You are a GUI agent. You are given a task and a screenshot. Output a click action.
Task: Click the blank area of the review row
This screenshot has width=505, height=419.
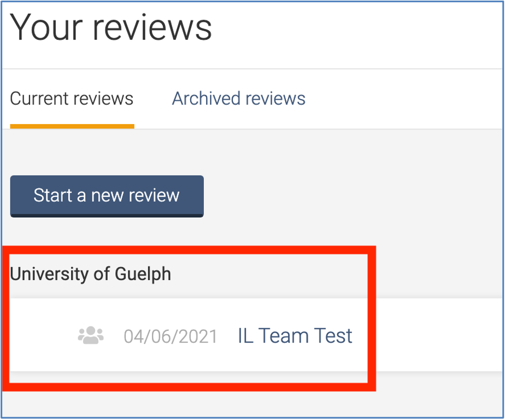[x=426, y=335]
